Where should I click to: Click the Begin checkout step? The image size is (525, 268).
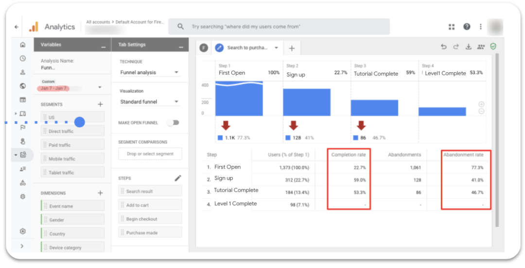(x=150, y=218)
